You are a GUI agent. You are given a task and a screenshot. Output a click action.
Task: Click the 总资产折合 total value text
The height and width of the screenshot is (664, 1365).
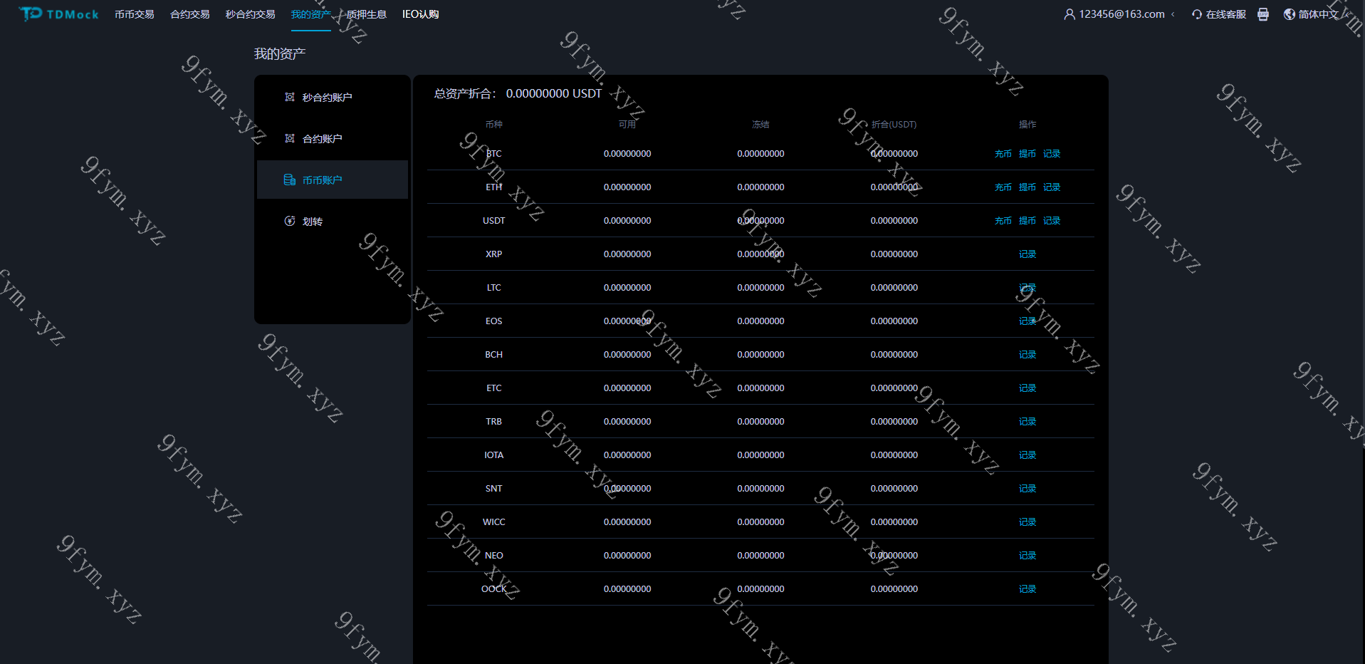(x=518, y=93)
